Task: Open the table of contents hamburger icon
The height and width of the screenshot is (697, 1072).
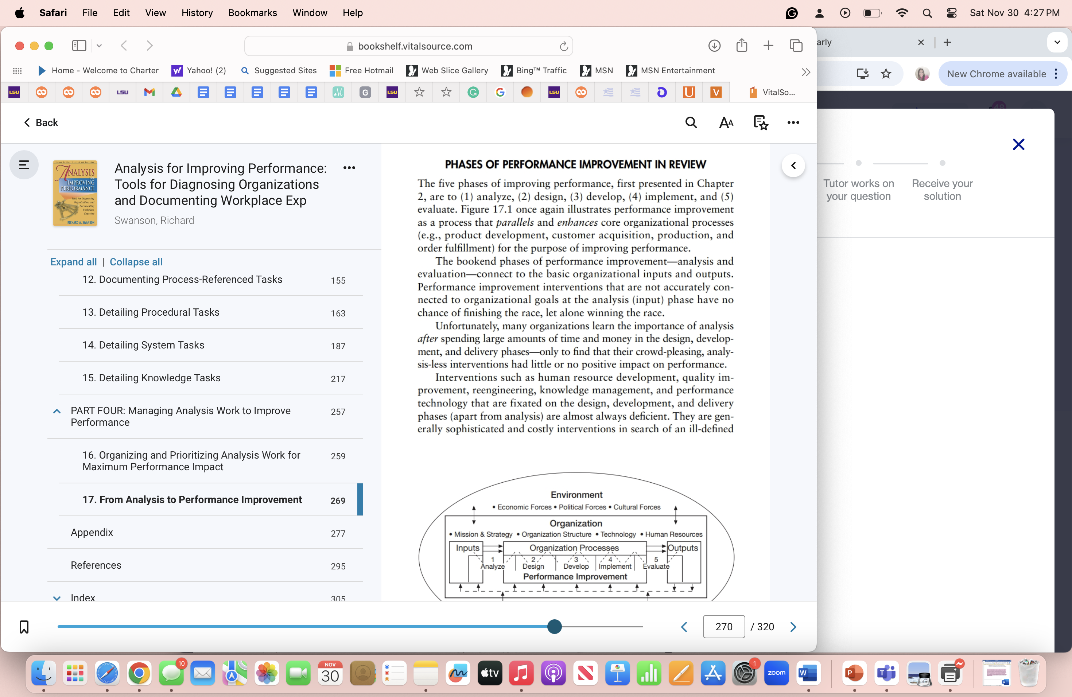Action: click(23, 165)
